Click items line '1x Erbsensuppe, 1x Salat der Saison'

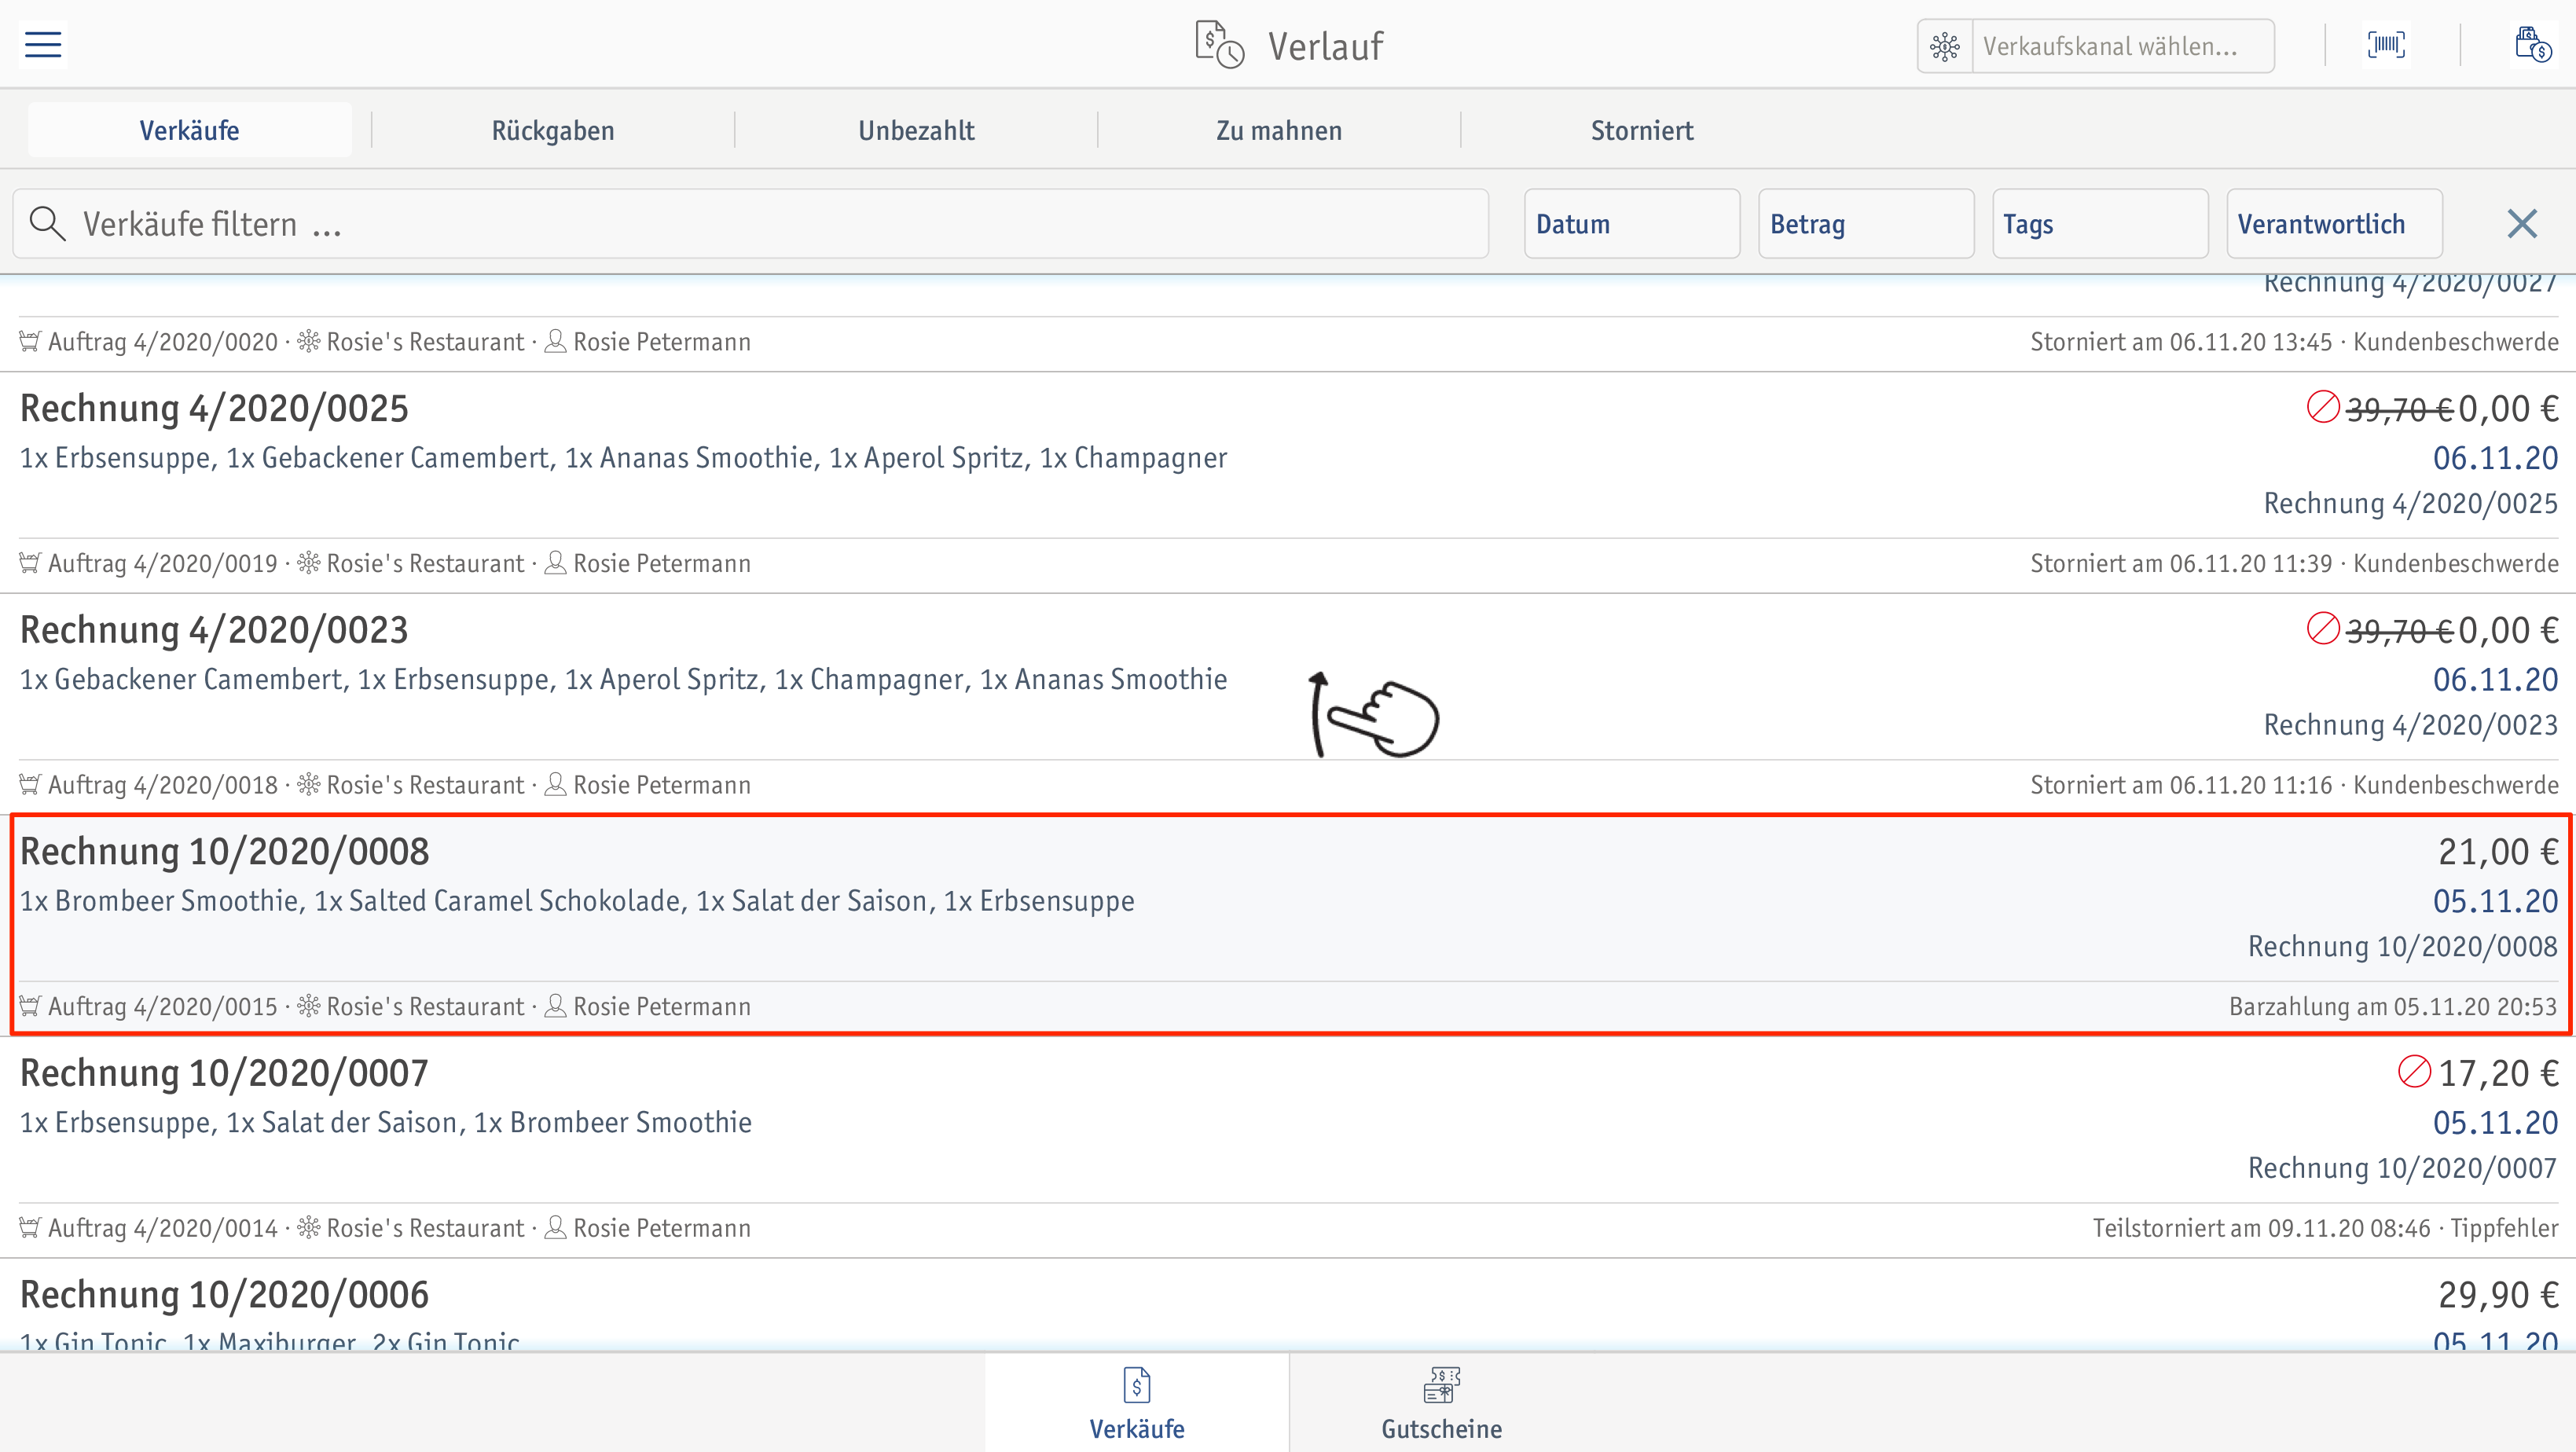pyautogui.click(x=386, y=1123)
